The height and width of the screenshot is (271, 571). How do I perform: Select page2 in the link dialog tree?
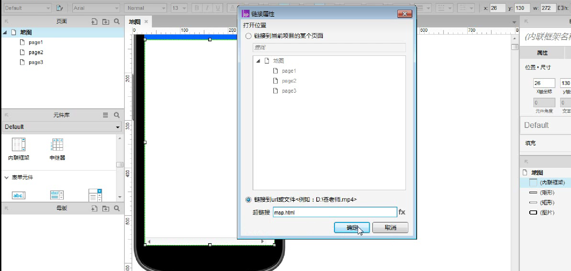[x=289, y=81]
